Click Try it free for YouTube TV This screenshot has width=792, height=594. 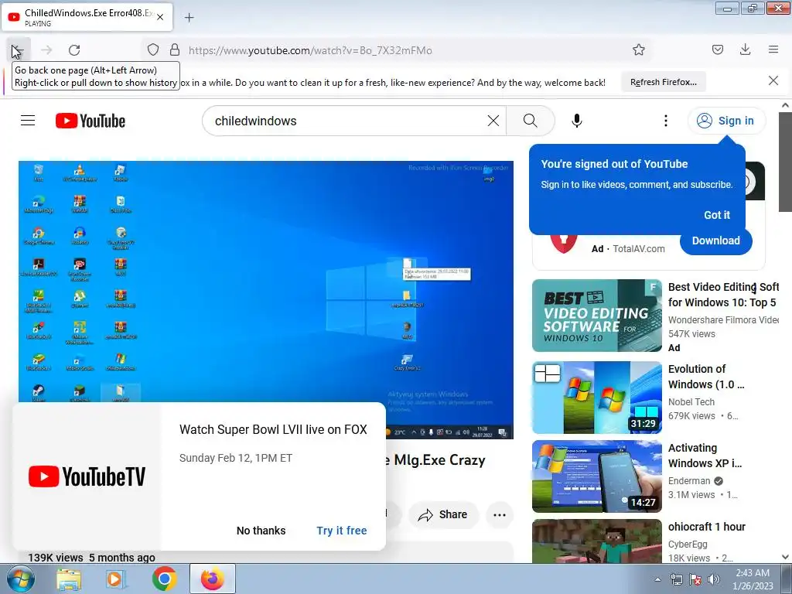(341, 531)
